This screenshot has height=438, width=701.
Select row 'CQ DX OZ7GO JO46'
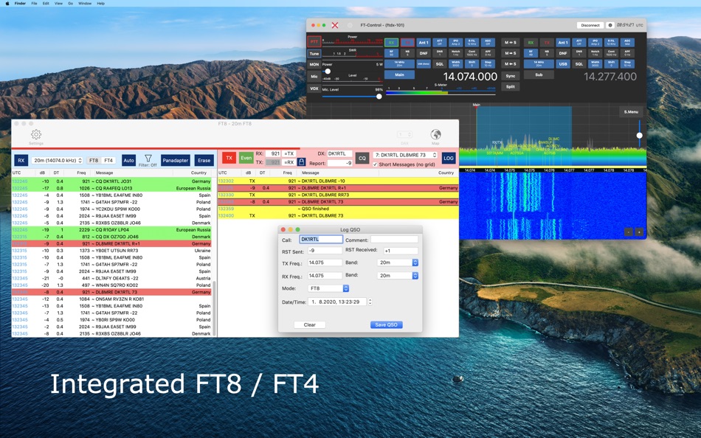point(111,237)
